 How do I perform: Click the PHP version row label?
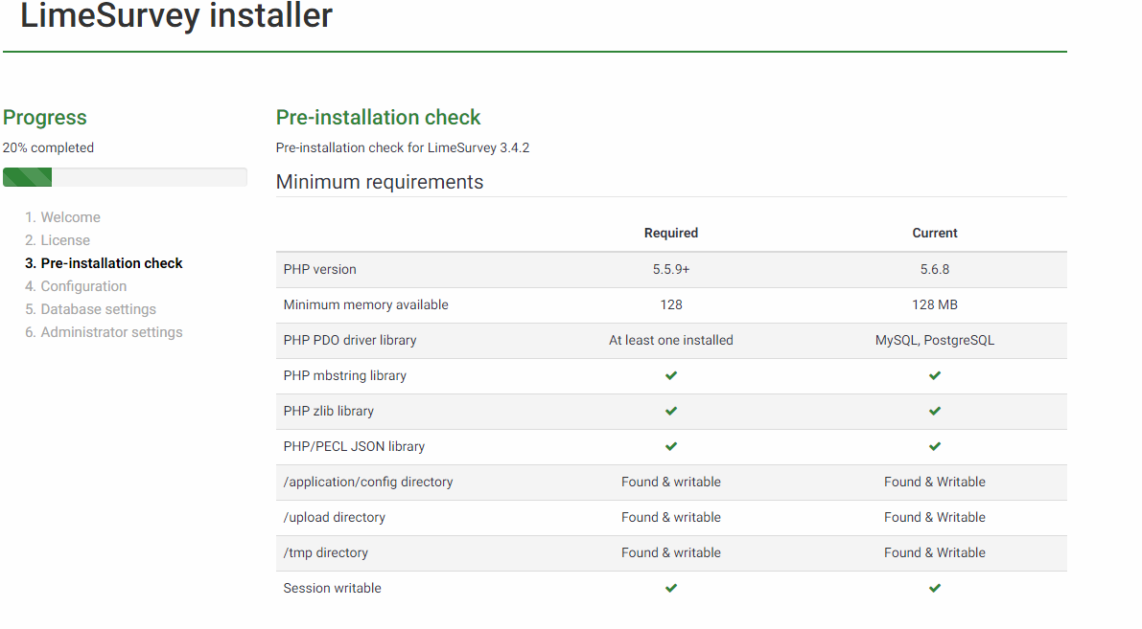(x=320, y=270)
